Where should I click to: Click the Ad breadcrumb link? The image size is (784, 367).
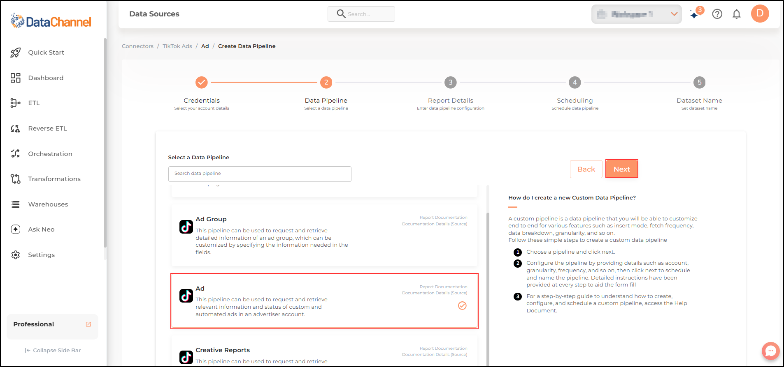pos(205,46)
